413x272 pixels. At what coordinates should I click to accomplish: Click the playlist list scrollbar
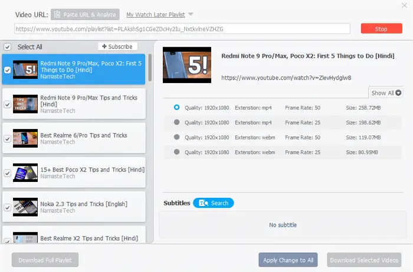coord(150,68)
